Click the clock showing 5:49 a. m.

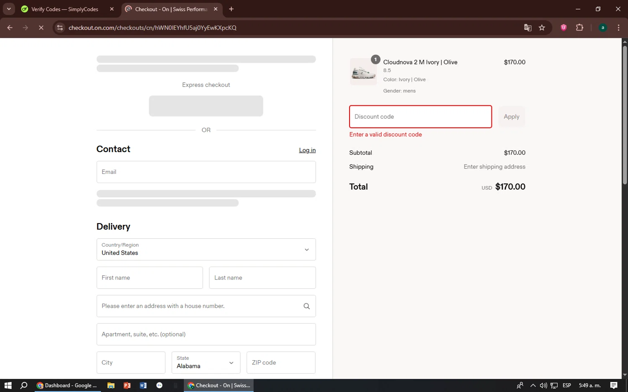point(589,385)
